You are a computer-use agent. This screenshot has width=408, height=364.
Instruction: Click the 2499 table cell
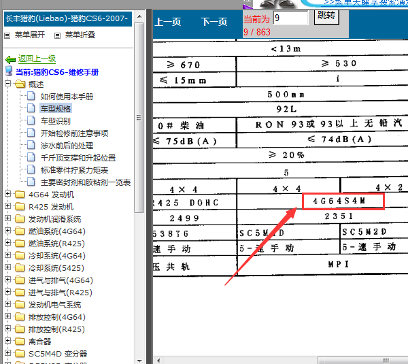click(184, 218)
